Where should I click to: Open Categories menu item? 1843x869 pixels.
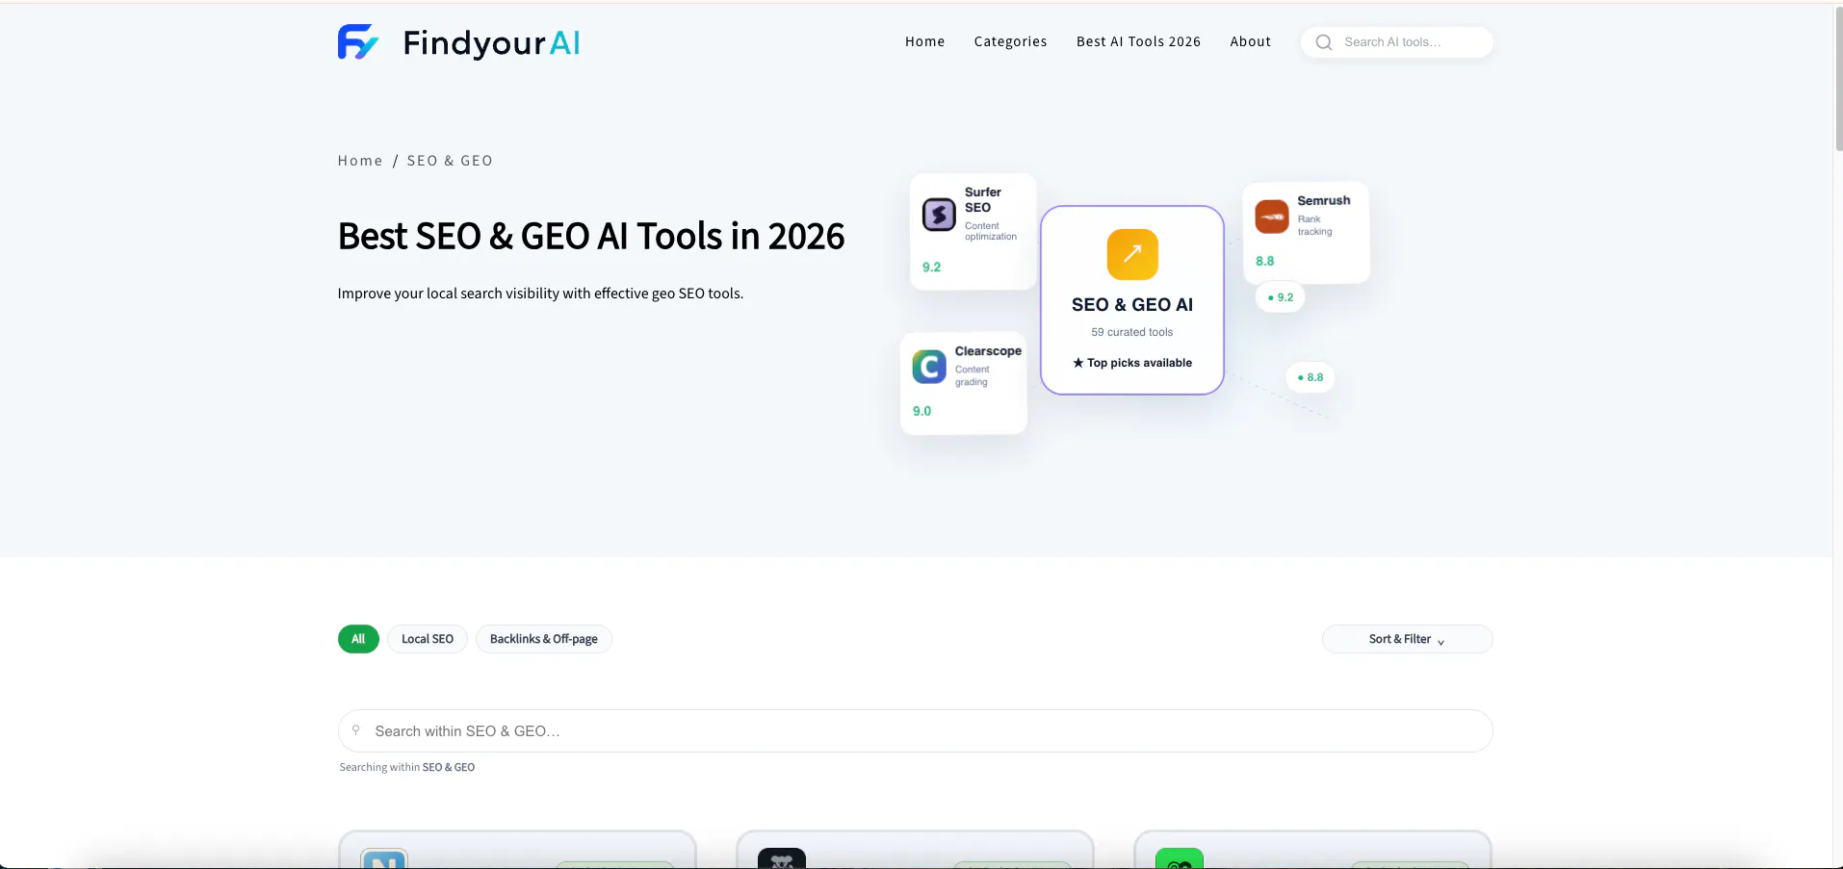click(x=1010, y=41)
